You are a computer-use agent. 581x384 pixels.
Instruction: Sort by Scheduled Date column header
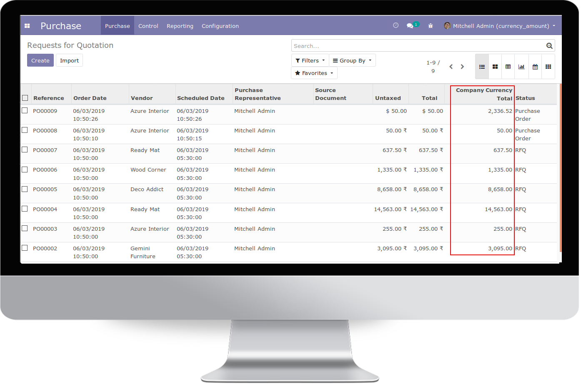point(201,98)
